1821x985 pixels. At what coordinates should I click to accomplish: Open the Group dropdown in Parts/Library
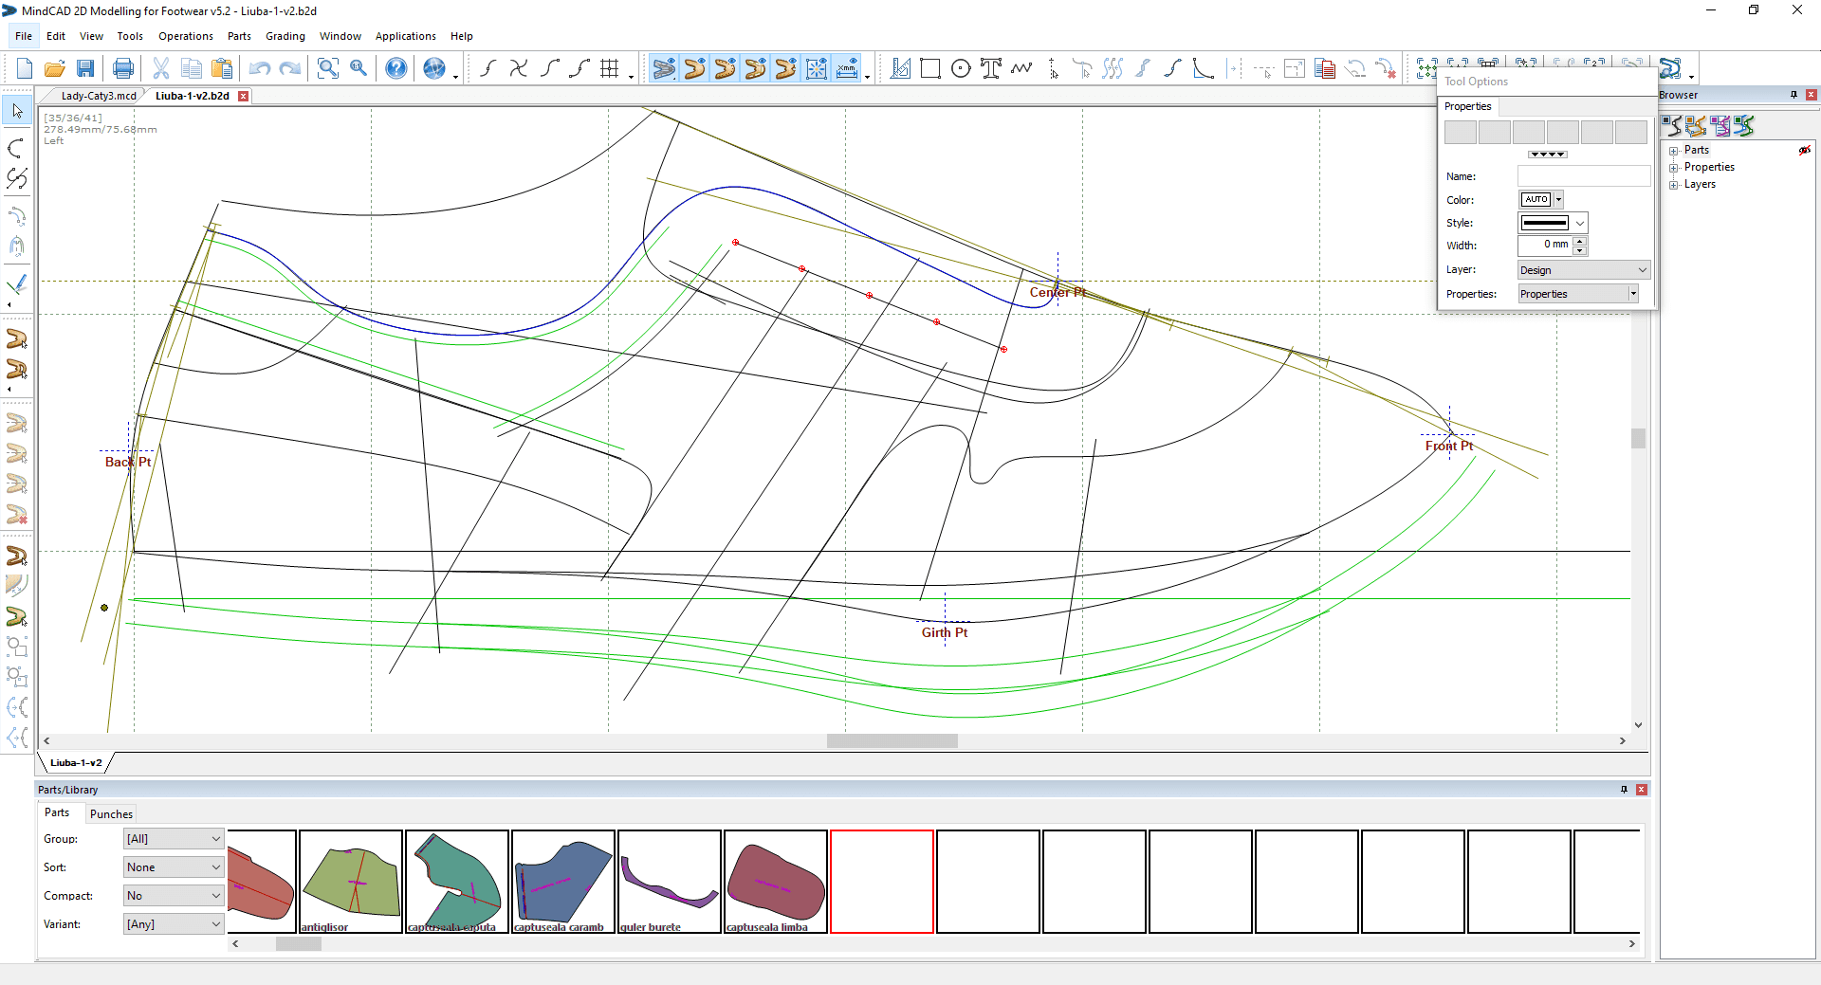(174, 839)
